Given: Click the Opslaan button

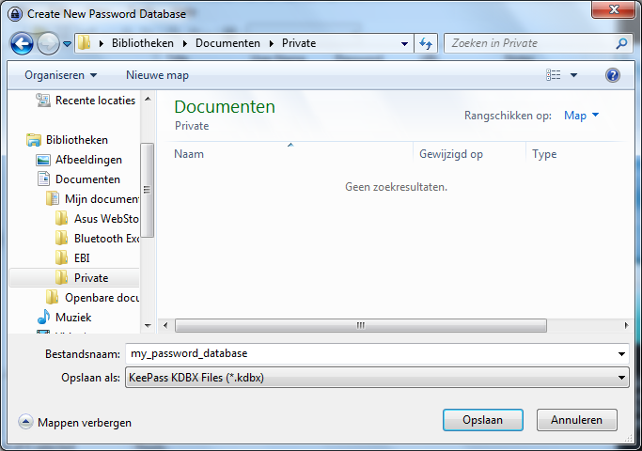Looking at the screenshot, I should point(482,420).
